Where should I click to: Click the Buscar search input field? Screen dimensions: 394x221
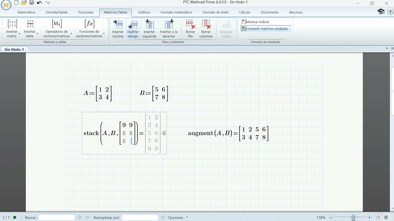56,217
